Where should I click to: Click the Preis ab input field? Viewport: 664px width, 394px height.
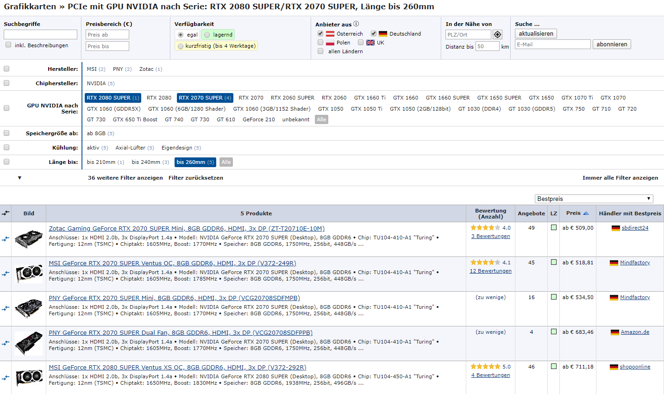click(x=107, y=35)
